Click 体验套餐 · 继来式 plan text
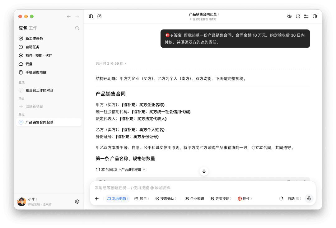Viewport: 336px width, 228px height. pos(40,204)
